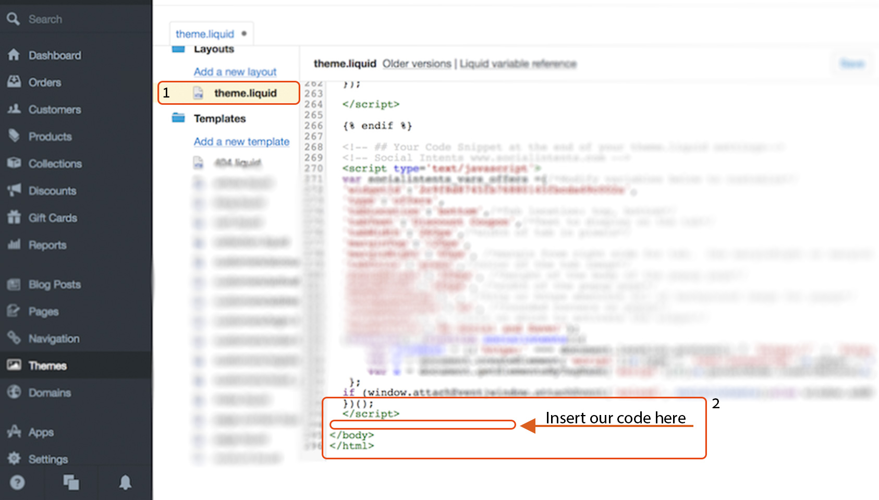Click the Apps puzzle icon
Viewport: 879px width, 500px height.
(x=14, y=431)
